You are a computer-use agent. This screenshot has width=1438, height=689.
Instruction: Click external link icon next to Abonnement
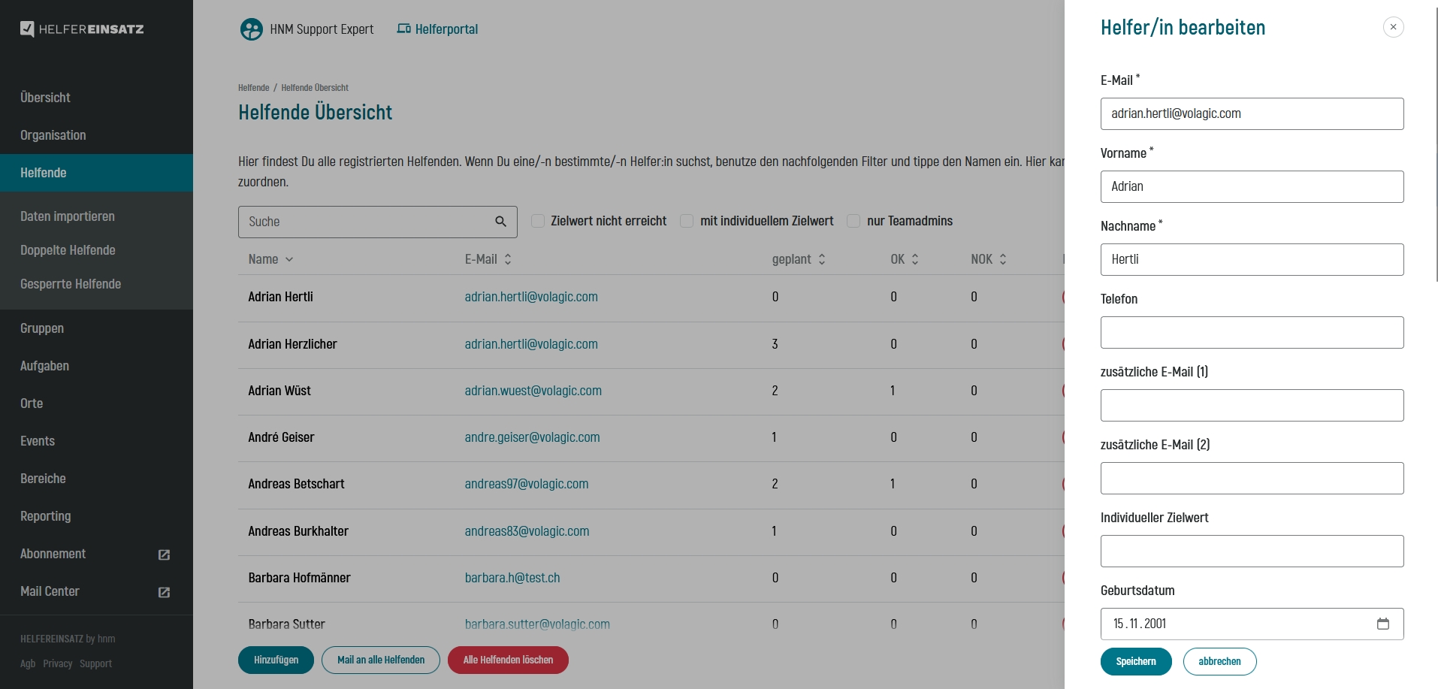coord(164,555)
